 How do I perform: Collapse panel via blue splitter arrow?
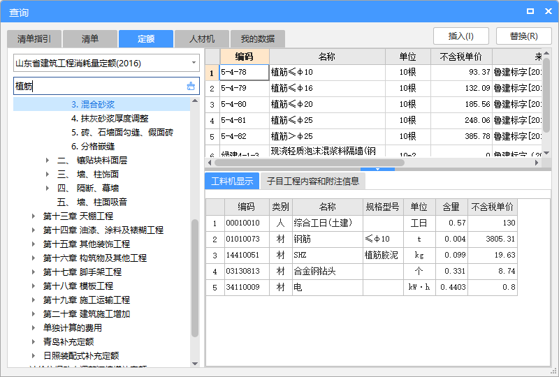[377, 169]
